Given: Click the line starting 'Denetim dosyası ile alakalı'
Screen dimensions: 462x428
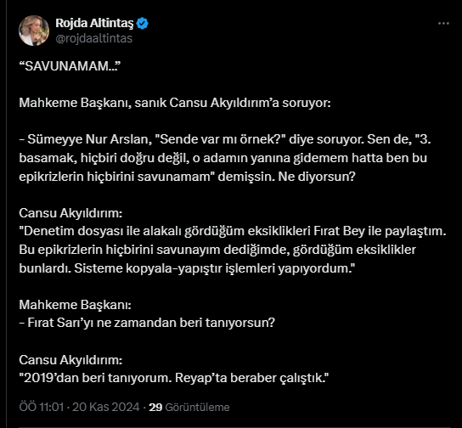Looking at the screenshot, I should click(x=233, y=231).
